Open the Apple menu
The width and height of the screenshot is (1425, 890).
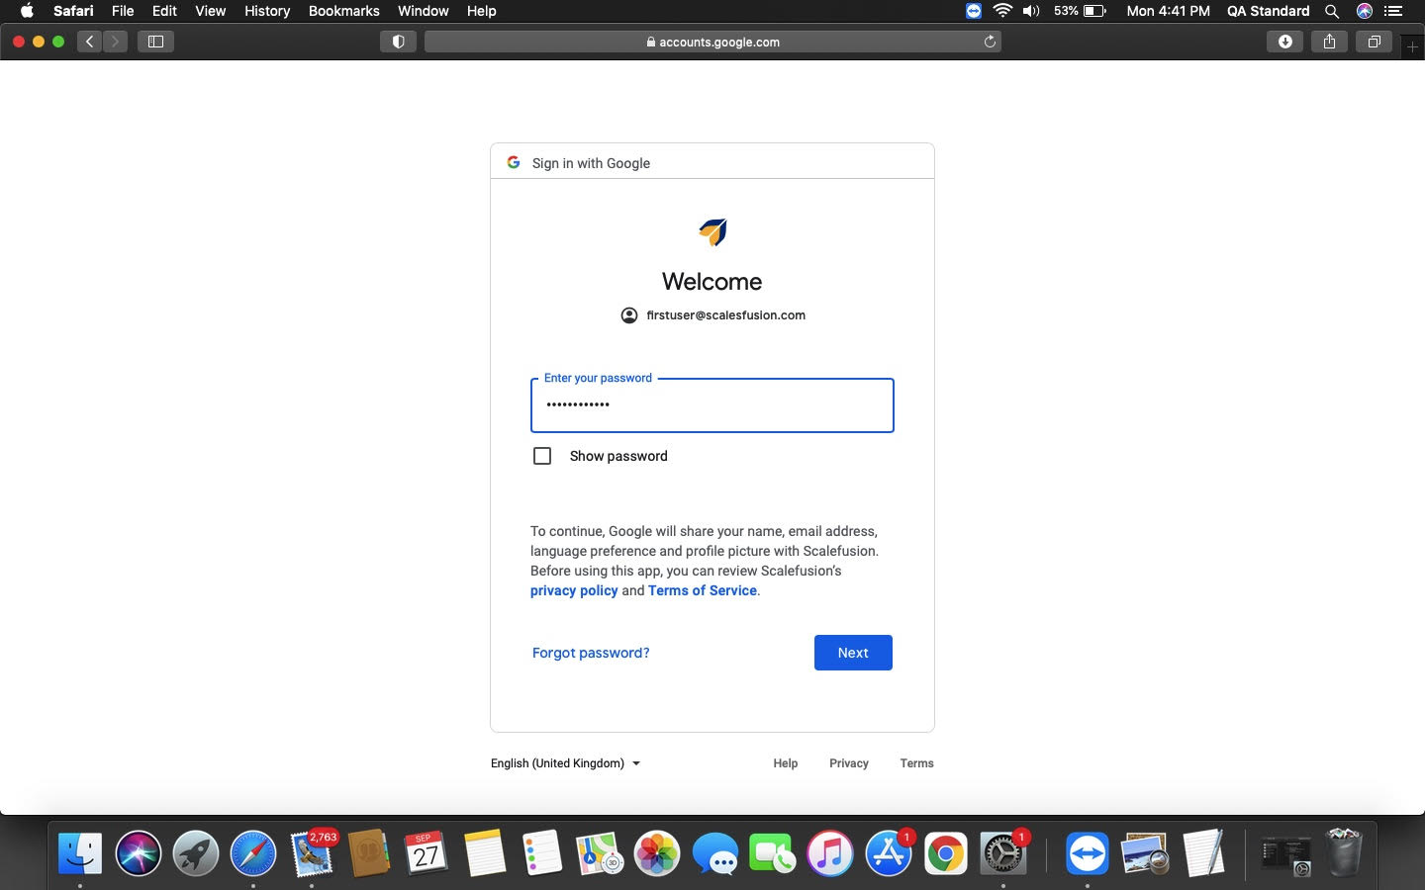pyautogui.click(x=27, y=11)
